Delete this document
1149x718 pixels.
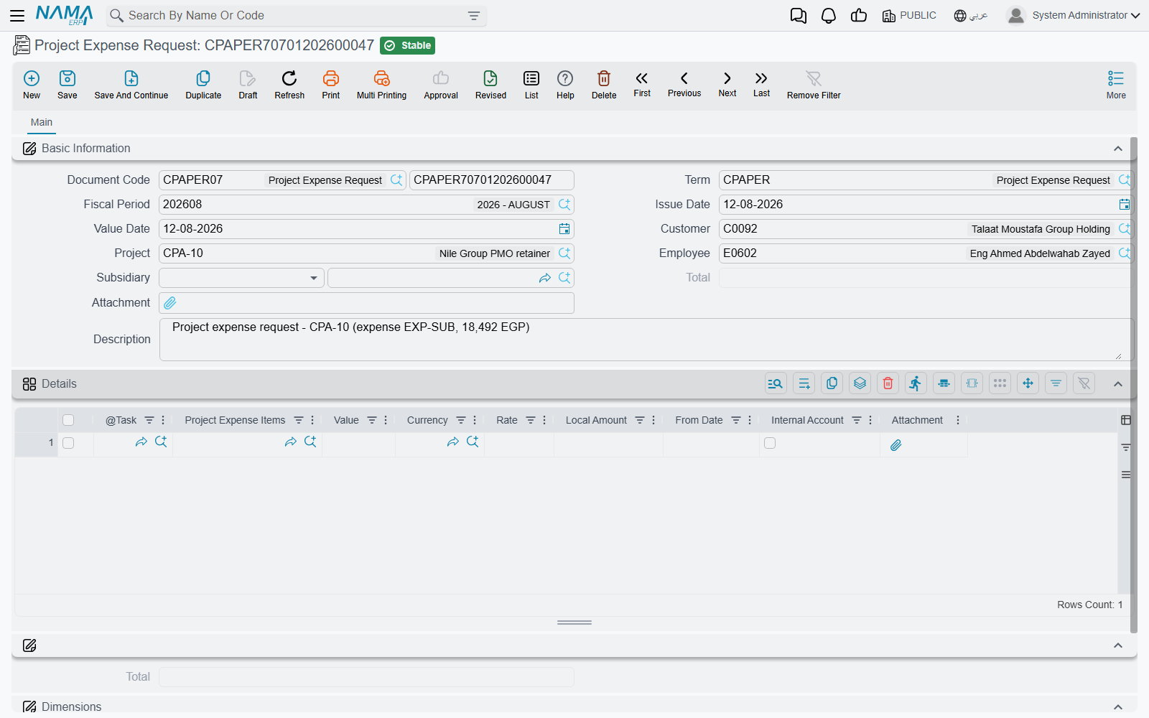(x=604, y=85)
